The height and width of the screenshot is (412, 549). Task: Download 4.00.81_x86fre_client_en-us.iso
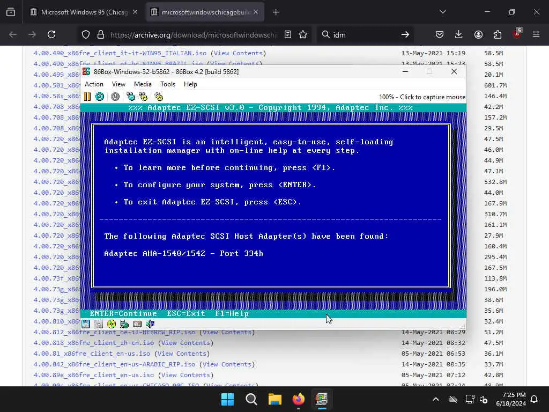tap(92, 354)
